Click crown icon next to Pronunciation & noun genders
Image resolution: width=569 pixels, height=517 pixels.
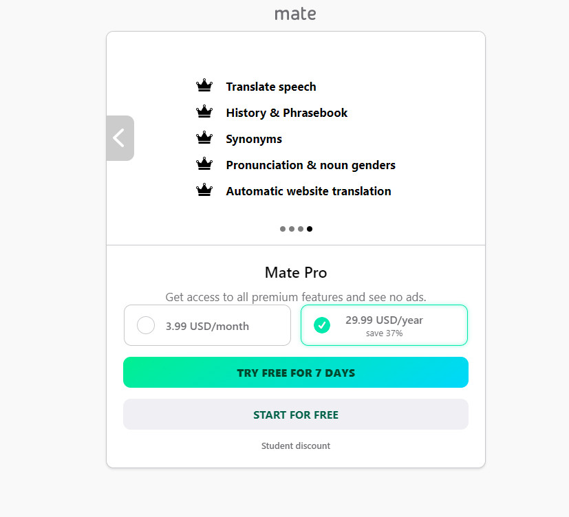[x=204, y=164]
